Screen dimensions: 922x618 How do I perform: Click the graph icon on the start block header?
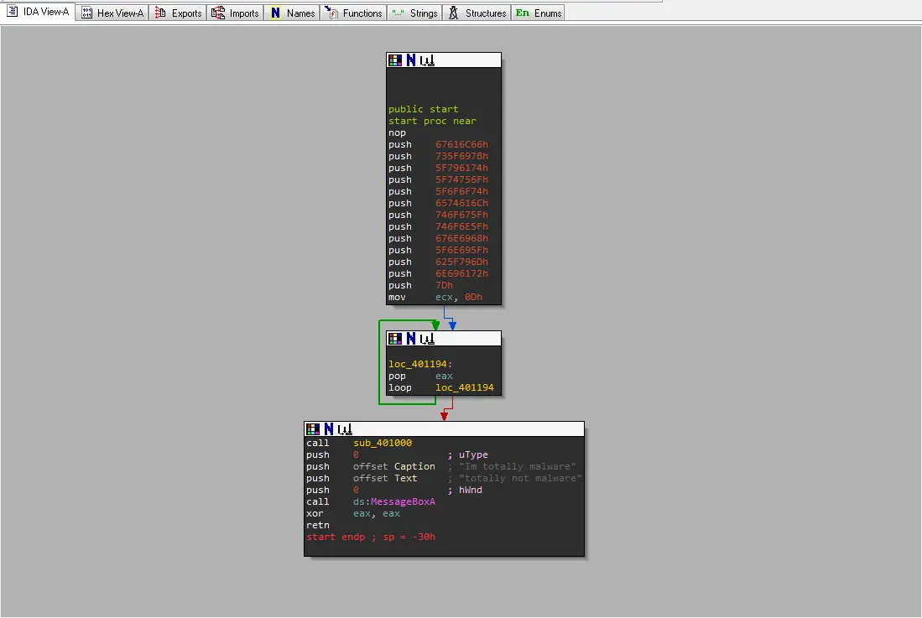(427, 60)
